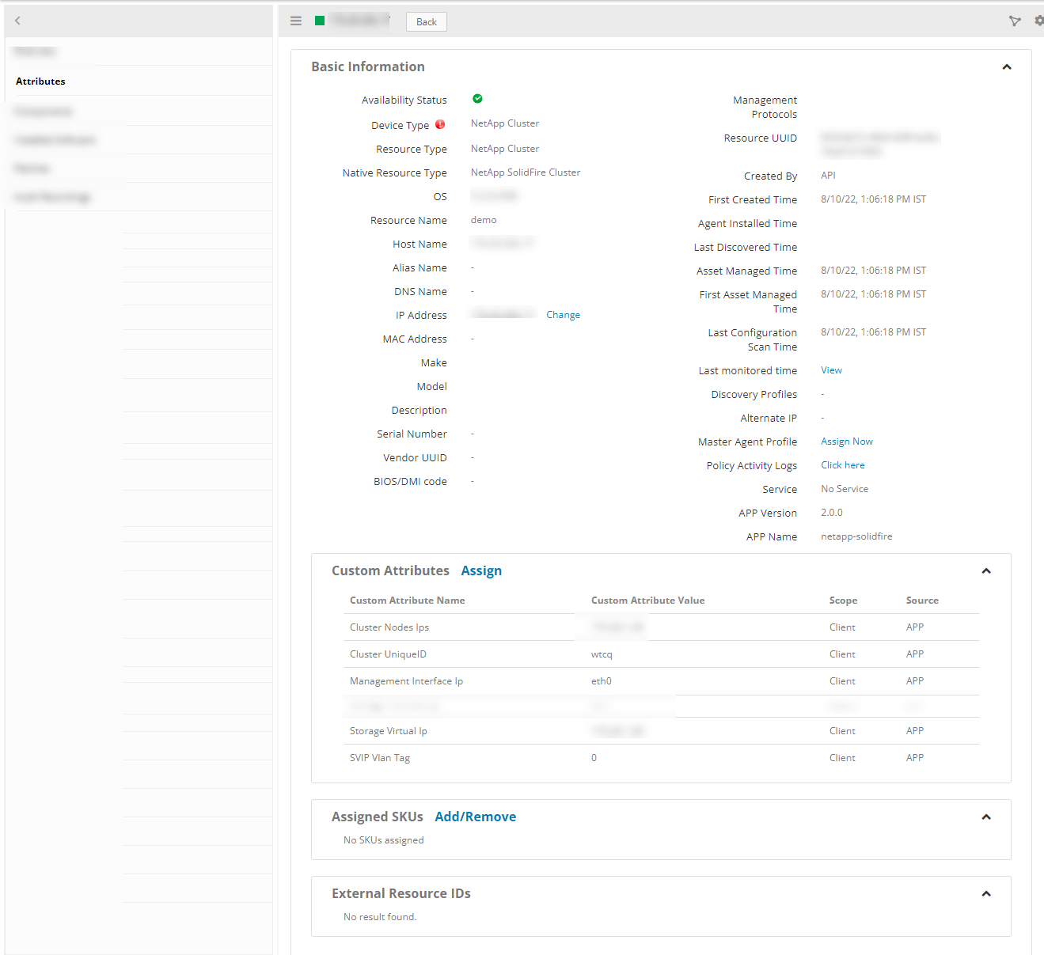
Task: Open the hamburger navigation menu
Action: coord(295,21)
